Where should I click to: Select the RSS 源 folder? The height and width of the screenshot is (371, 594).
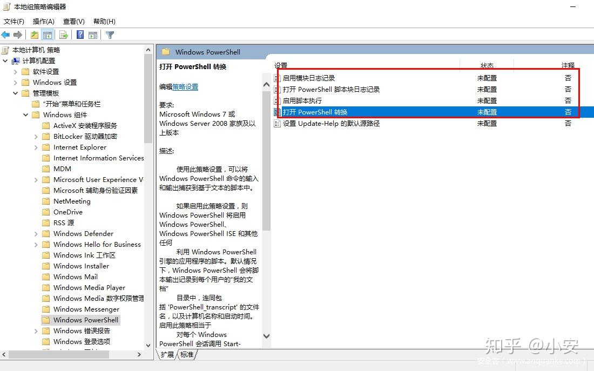click(x=64, y=223)
